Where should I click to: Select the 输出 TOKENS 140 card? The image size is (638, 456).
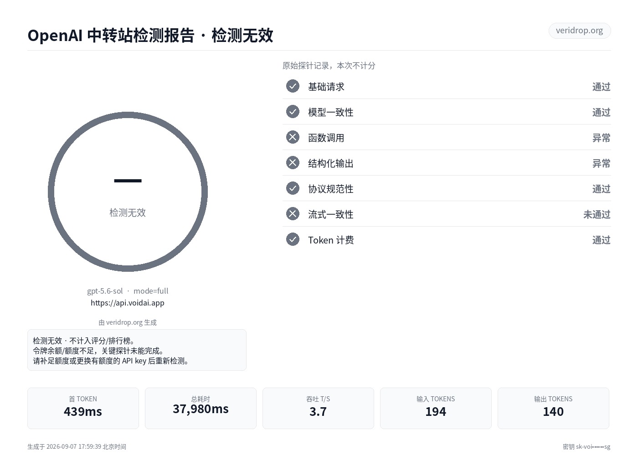[553, 408]
